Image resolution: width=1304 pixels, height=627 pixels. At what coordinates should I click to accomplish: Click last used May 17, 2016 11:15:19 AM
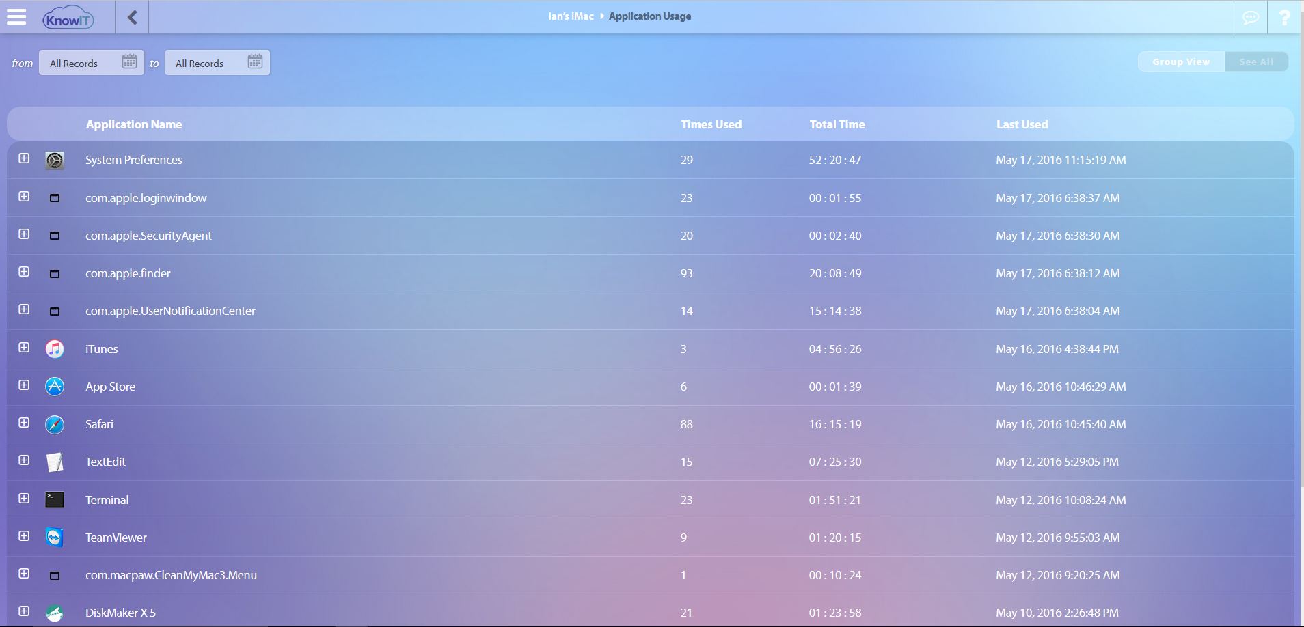(1061, 160)
